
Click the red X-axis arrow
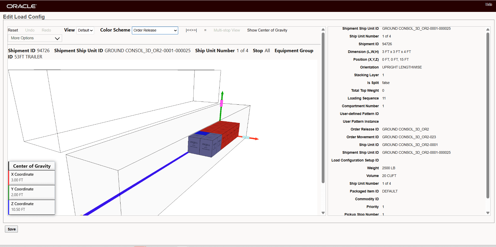coord(249,138)
